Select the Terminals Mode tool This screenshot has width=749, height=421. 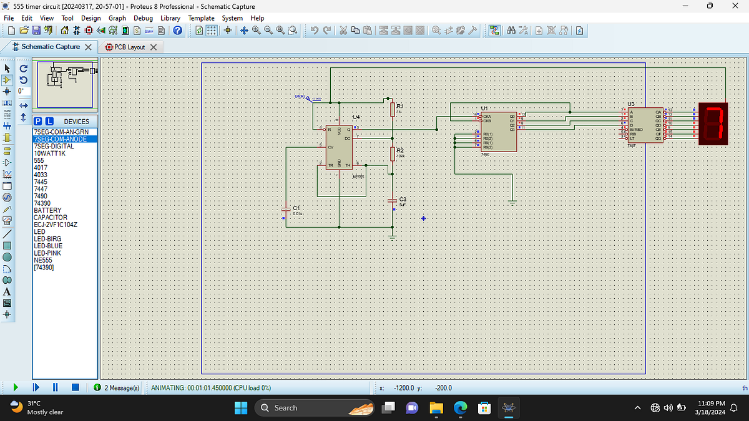click(x=7, y=151)
